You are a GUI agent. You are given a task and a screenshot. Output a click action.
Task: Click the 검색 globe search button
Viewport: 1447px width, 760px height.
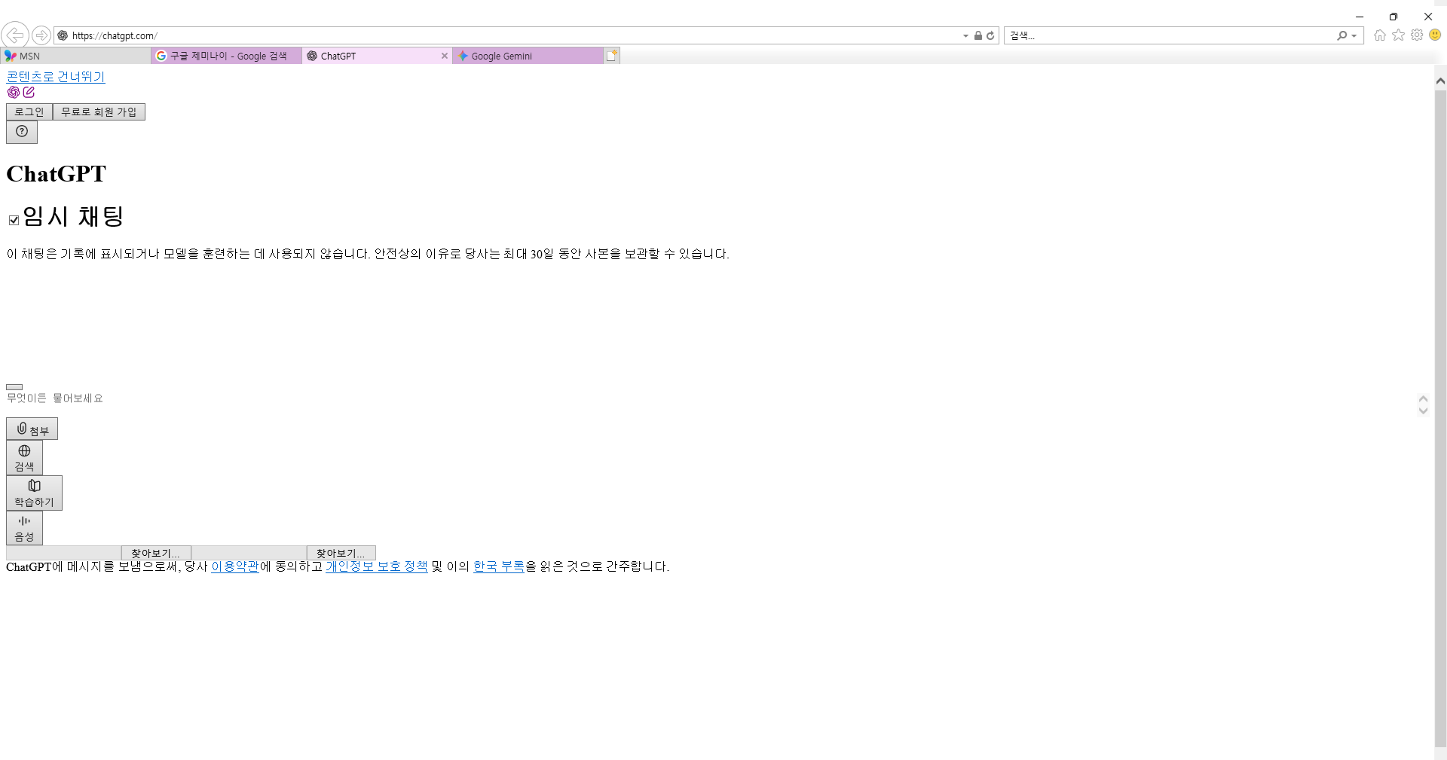pos(24,458)
